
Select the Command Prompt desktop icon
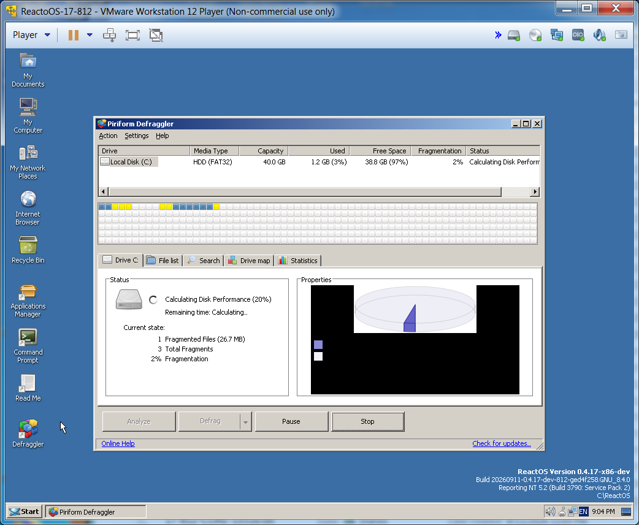click(x=28, y=347)
